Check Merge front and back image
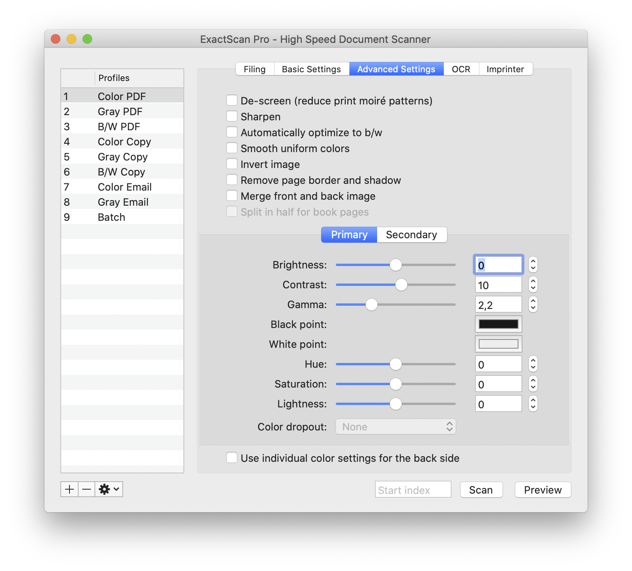The image size is (632, 571). (232, 196)
